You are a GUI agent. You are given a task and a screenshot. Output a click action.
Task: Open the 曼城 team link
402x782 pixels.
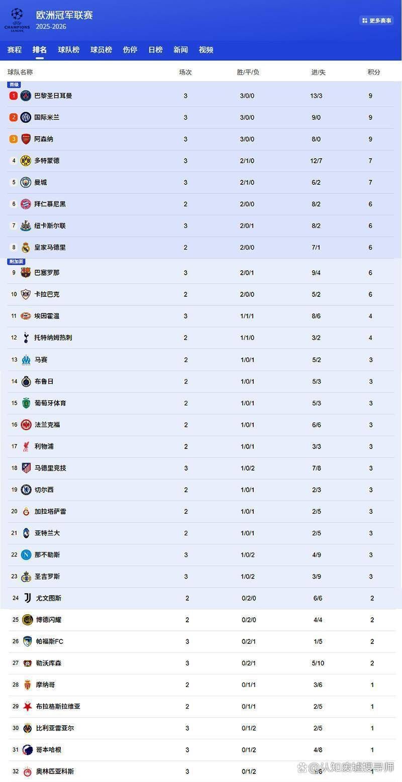pyautogui.click(x=41, y=182)
